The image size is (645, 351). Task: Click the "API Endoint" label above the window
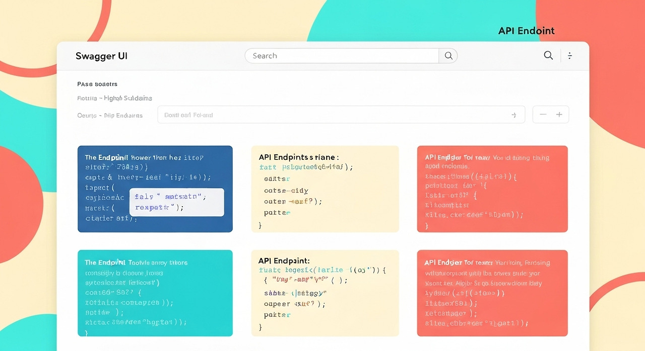tap(526, 31)
